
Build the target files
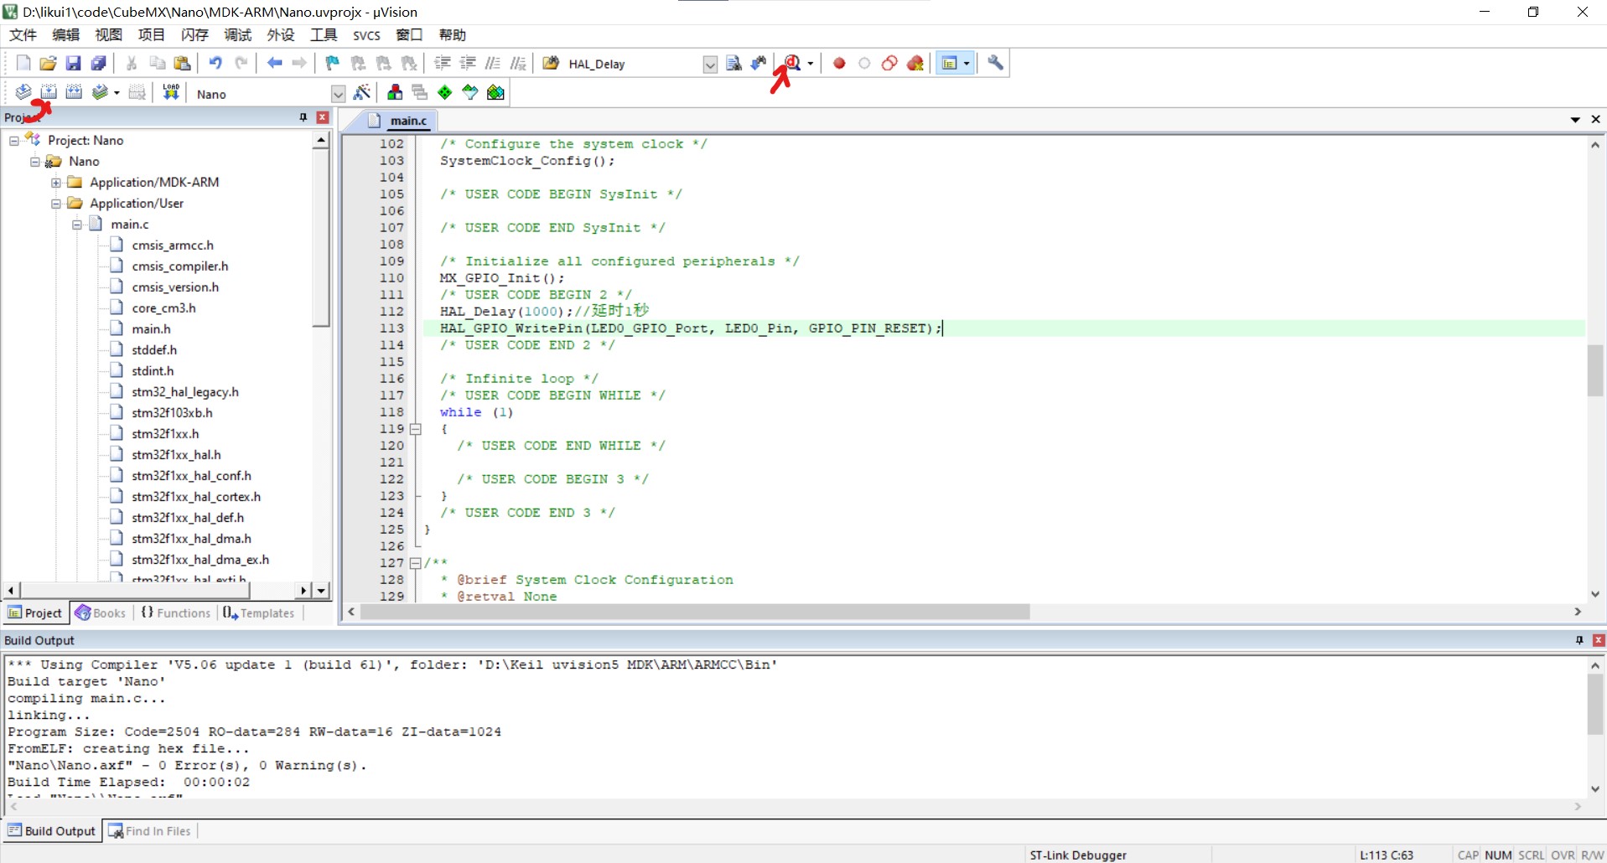(49, 92)
